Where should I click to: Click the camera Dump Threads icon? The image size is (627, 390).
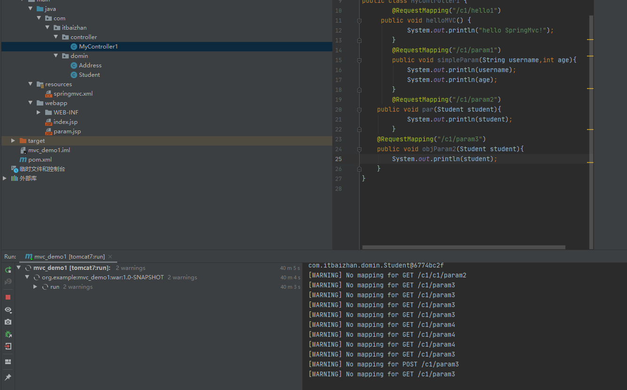tap(8, 322)
